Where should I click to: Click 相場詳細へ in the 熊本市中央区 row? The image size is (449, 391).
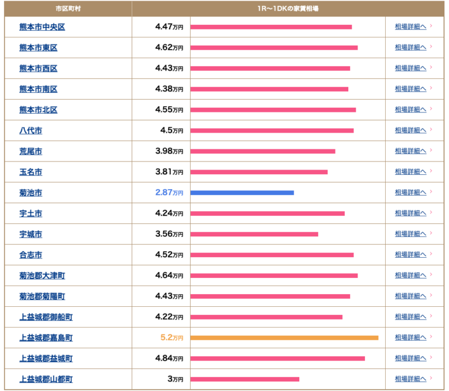pos(410,27)
